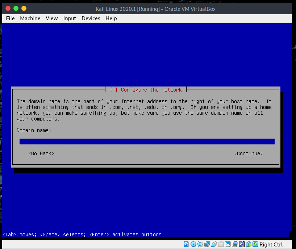This screenshot has height=249, width=296.
Task: Click the VirtualBox window title text
Action: (155, 9)
